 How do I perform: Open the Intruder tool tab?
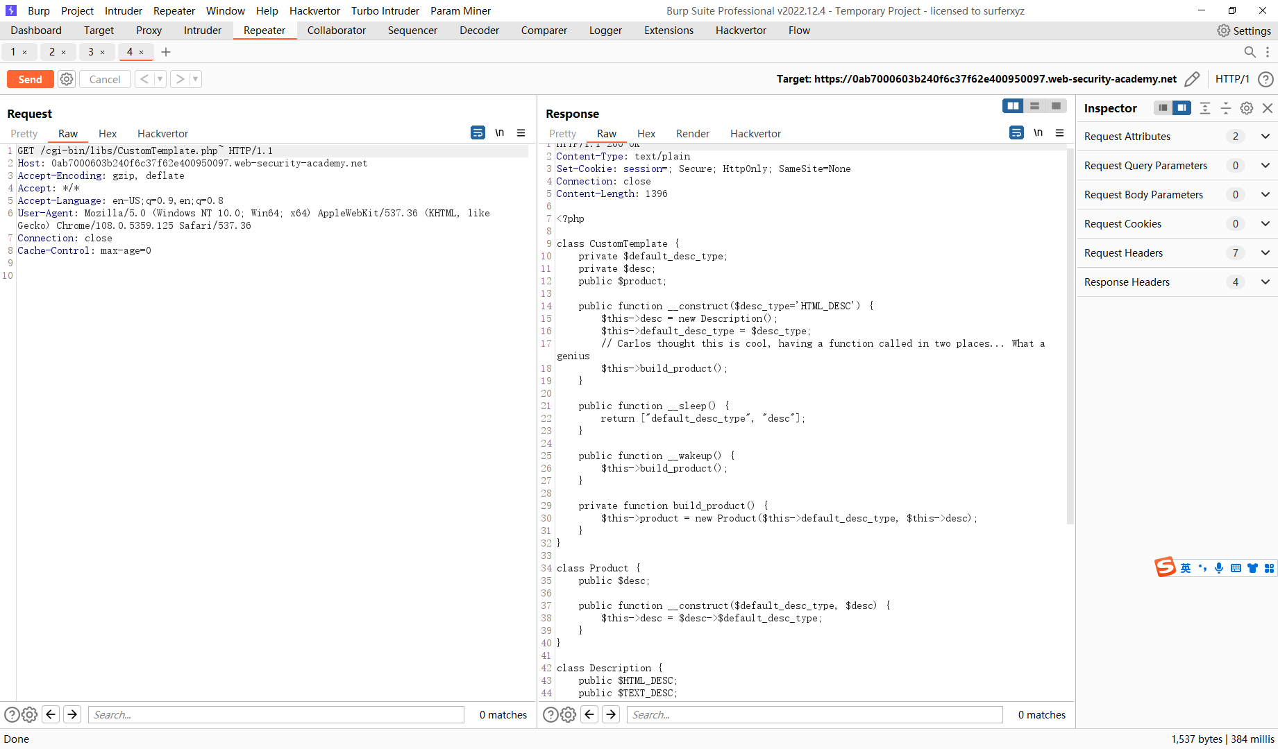203,31
